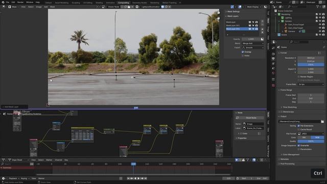Click the mask layer Opacity slider
Viewport: 327px width, 184px height.
251,39
